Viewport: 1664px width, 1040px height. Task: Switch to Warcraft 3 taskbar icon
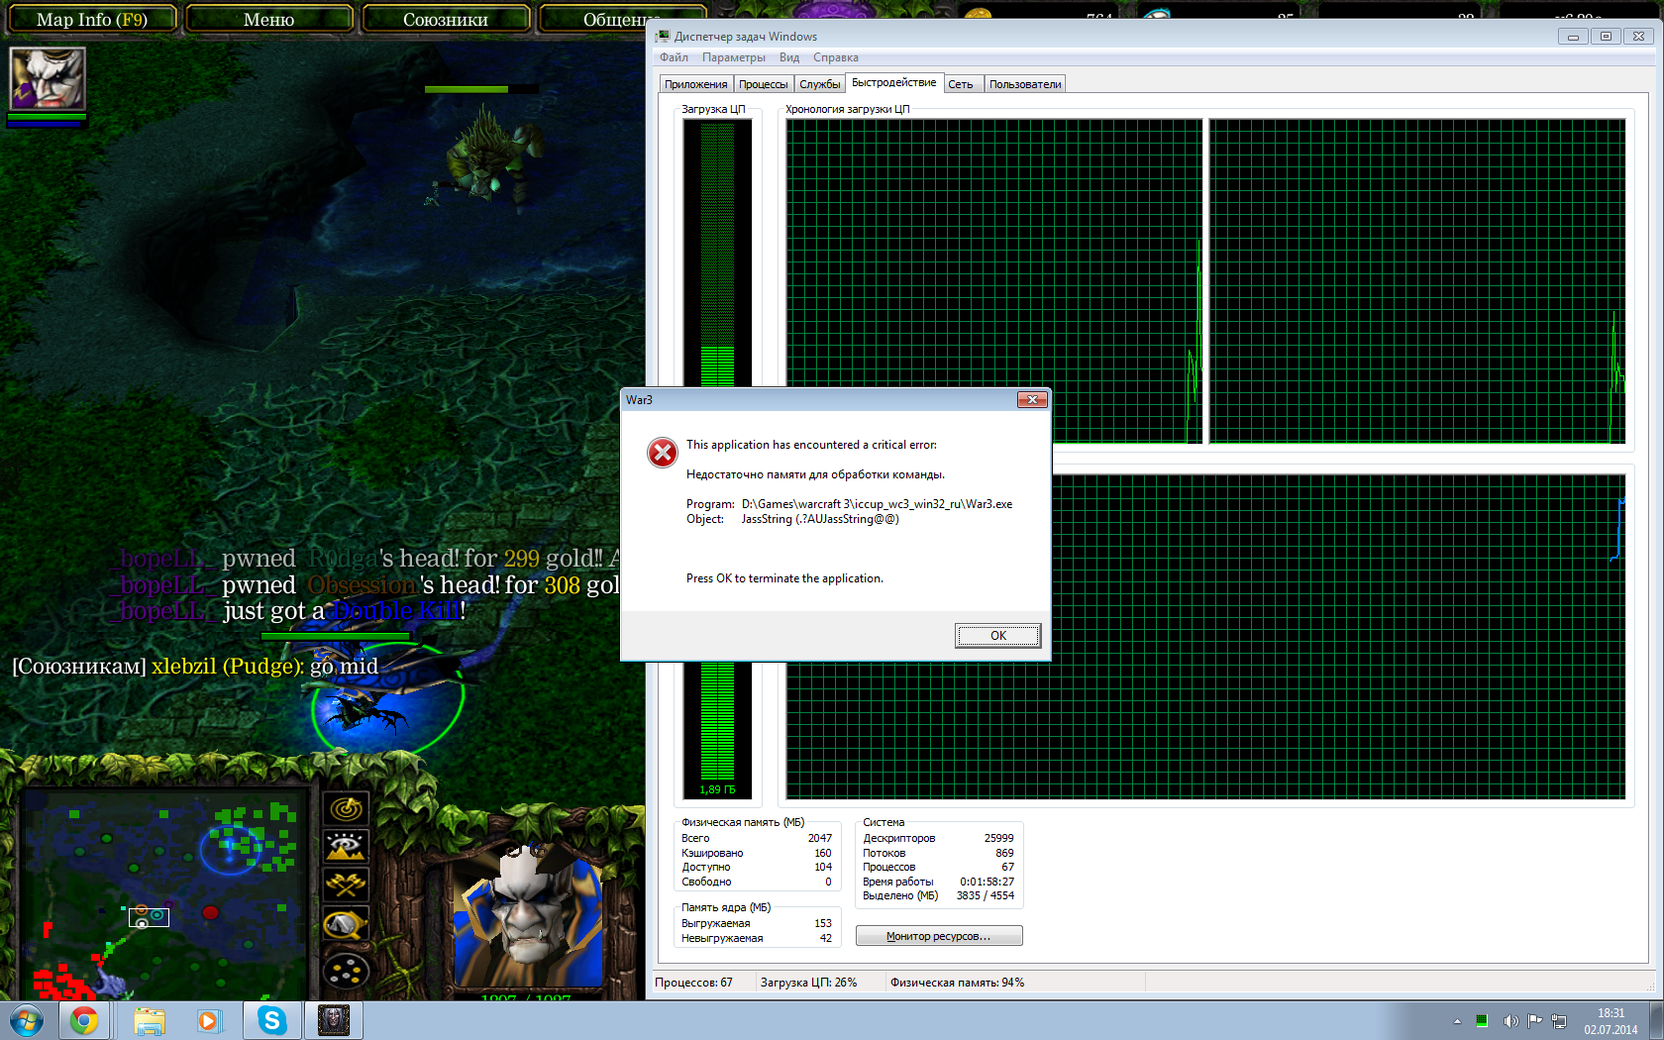[x=334, y=1020]
